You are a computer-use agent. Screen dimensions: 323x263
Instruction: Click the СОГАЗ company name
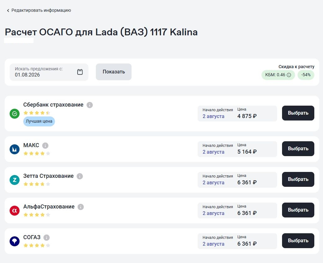[x=32, y=237]
